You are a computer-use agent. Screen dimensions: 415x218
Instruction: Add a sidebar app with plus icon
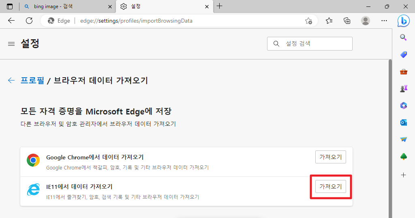point(403,175)
